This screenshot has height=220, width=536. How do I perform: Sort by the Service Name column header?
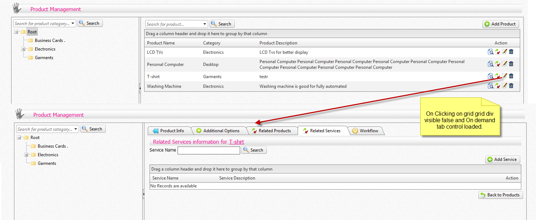click(165, 178)
